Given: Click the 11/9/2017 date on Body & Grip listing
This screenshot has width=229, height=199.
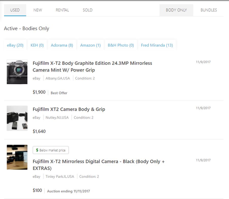Looking at the screenshot, I should click(203, 108).
